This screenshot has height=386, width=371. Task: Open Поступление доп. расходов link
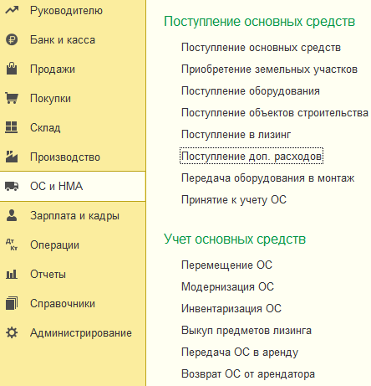click(252, 156)
